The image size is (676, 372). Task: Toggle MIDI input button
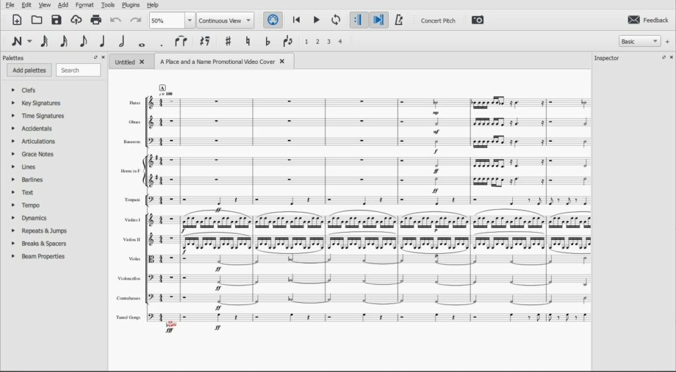tap(273, 20)
